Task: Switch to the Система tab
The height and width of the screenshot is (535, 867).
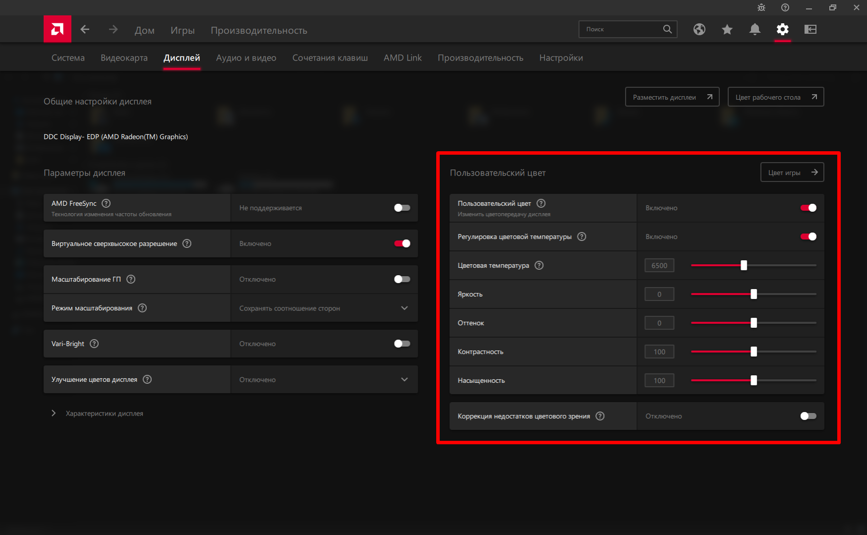Action: point(68,58)
